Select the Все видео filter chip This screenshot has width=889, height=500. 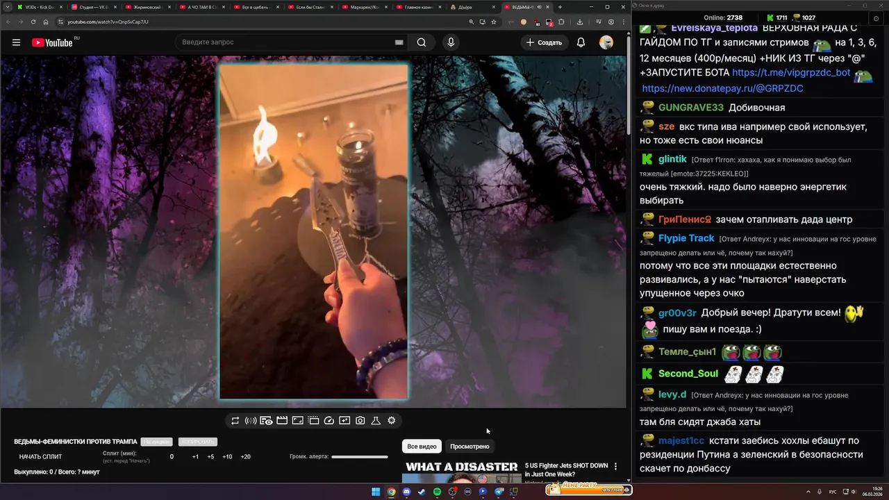click(422, 447)
